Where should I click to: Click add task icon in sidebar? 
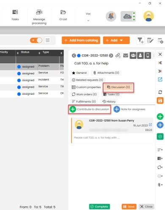[x=160, y=158]
